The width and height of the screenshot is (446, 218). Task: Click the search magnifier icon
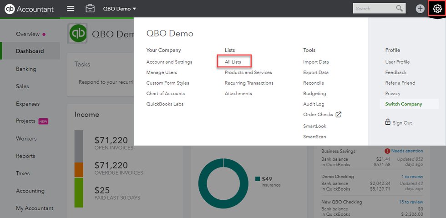pos(399,8)
